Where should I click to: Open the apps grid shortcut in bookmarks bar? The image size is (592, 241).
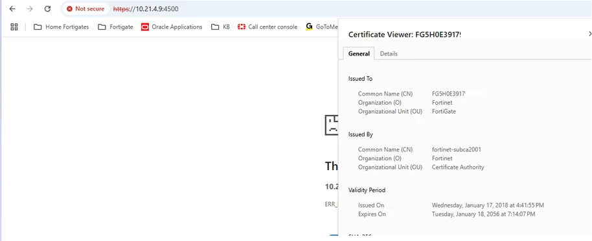point(14,26)
